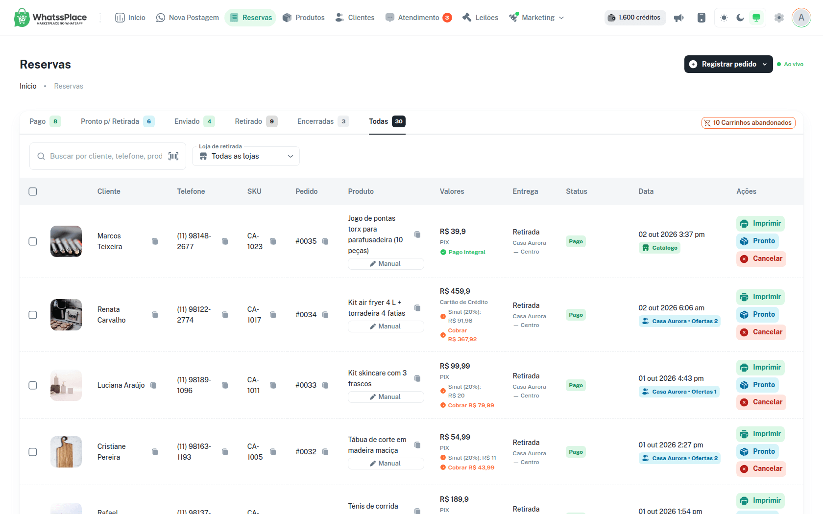Switch to Pronto p/ Retirada tab

click(118, 121)
